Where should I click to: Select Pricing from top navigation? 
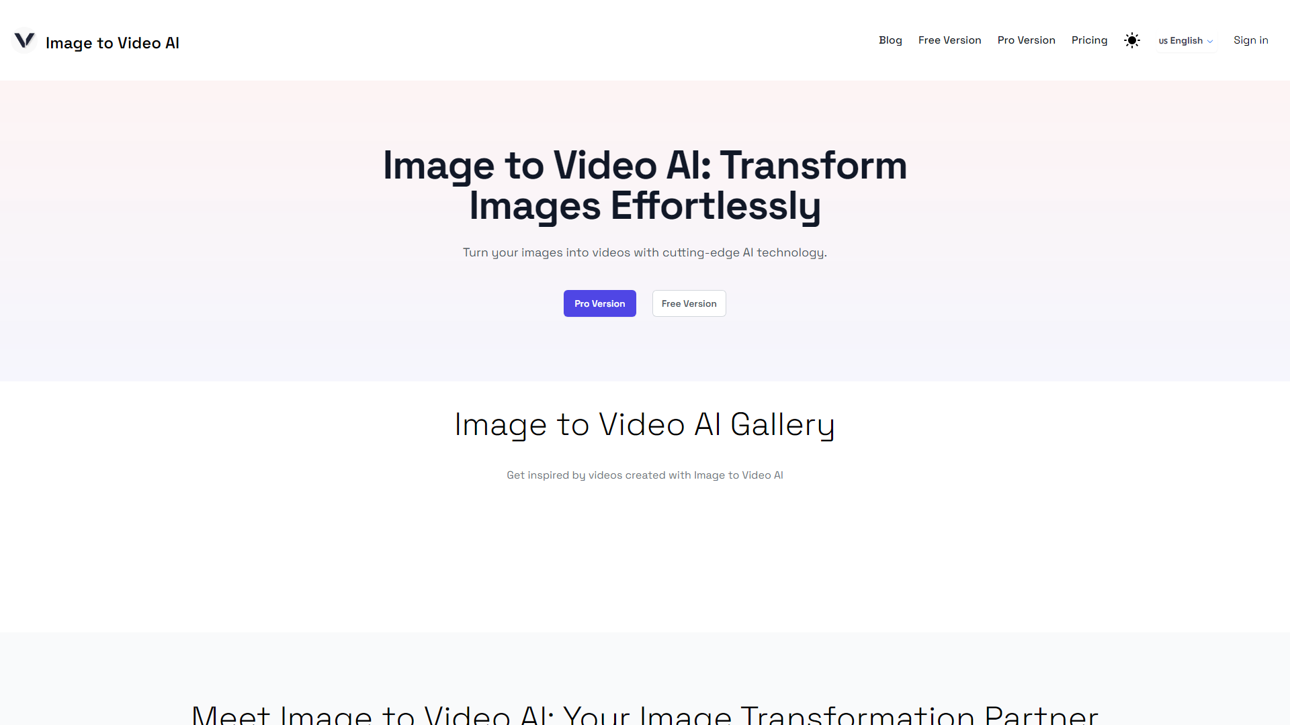click(1089, 40)
